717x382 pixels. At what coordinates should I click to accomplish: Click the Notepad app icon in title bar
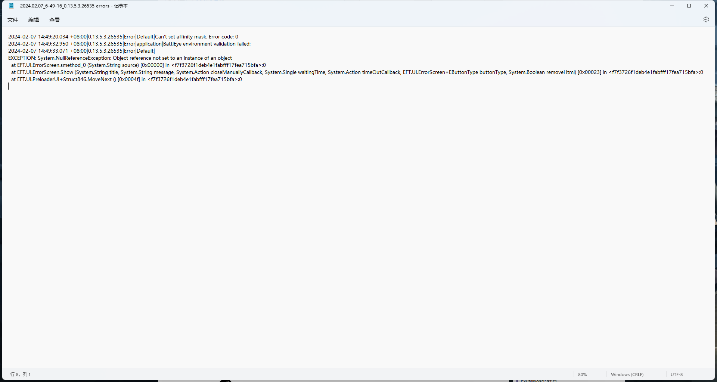[11, 6]
